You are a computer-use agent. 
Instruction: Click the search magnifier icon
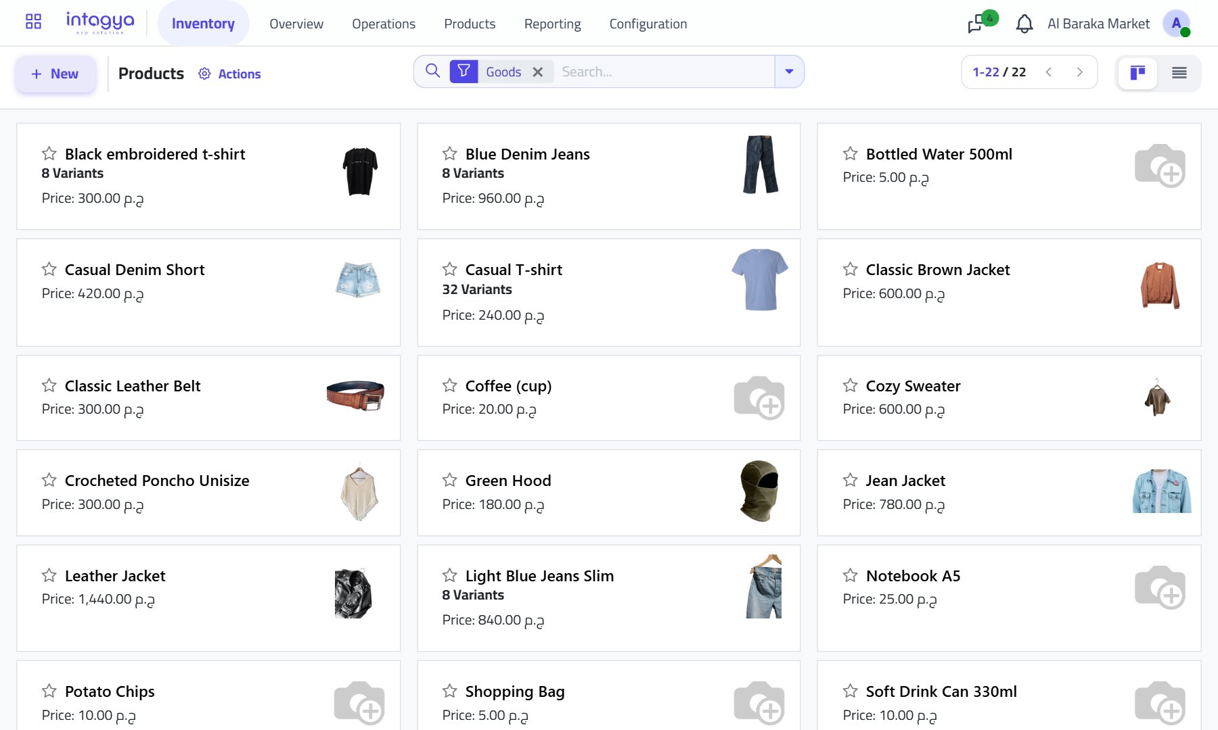[433, 71]
